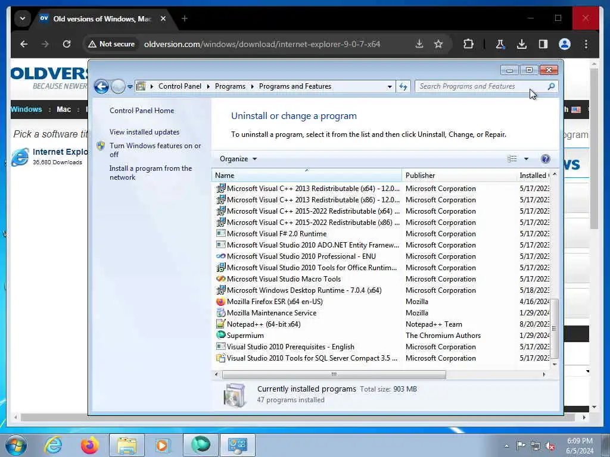Open Install a program from the network

[x=151, y=173]
